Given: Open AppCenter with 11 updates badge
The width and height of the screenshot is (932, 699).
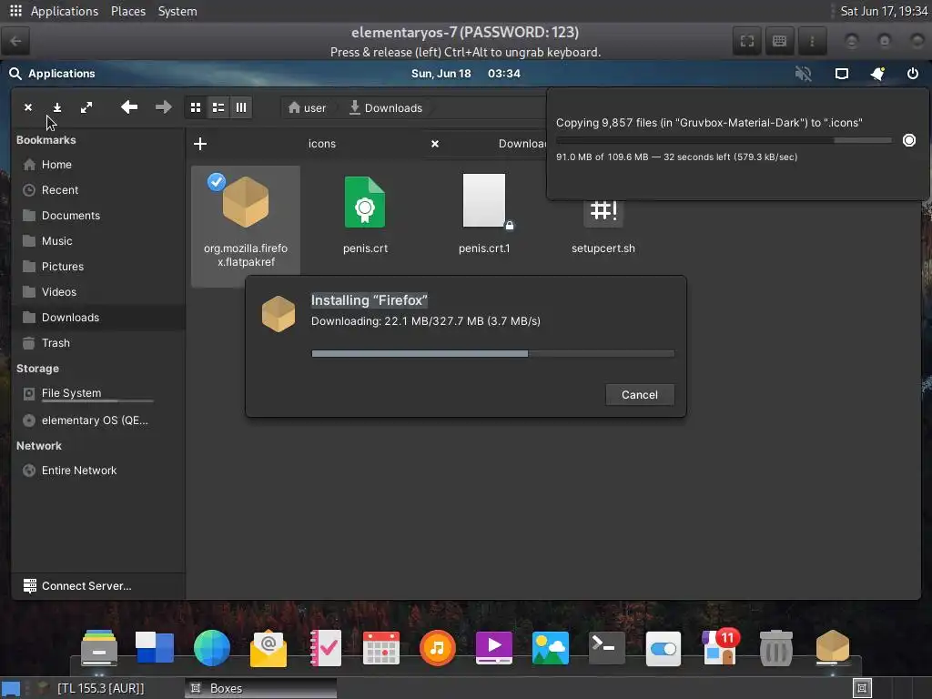Looking at the screenshot, I should click(720, 646).
